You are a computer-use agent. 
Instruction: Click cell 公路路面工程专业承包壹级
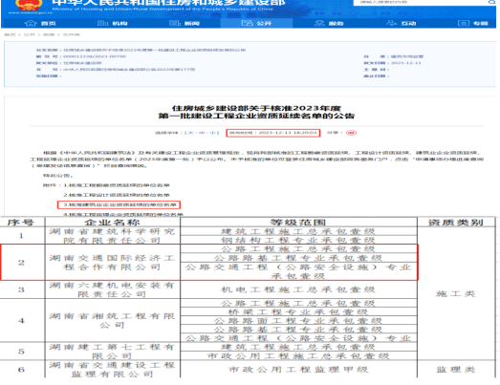[298, 321]
